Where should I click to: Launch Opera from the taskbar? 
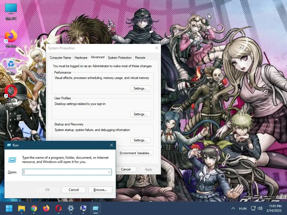tap(59, 208)
